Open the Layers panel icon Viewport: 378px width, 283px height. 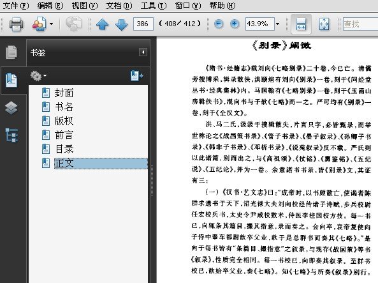pyautogui.click(x=11, y=108)
